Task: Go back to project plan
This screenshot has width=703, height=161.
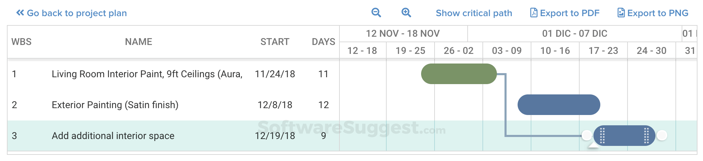Action: 77,13
